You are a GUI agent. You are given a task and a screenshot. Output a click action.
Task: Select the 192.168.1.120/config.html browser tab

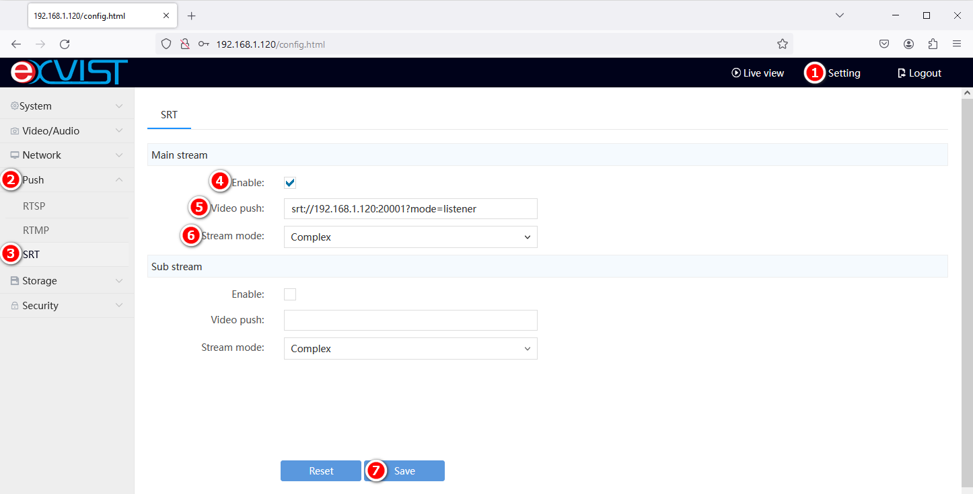click(103, 16)
